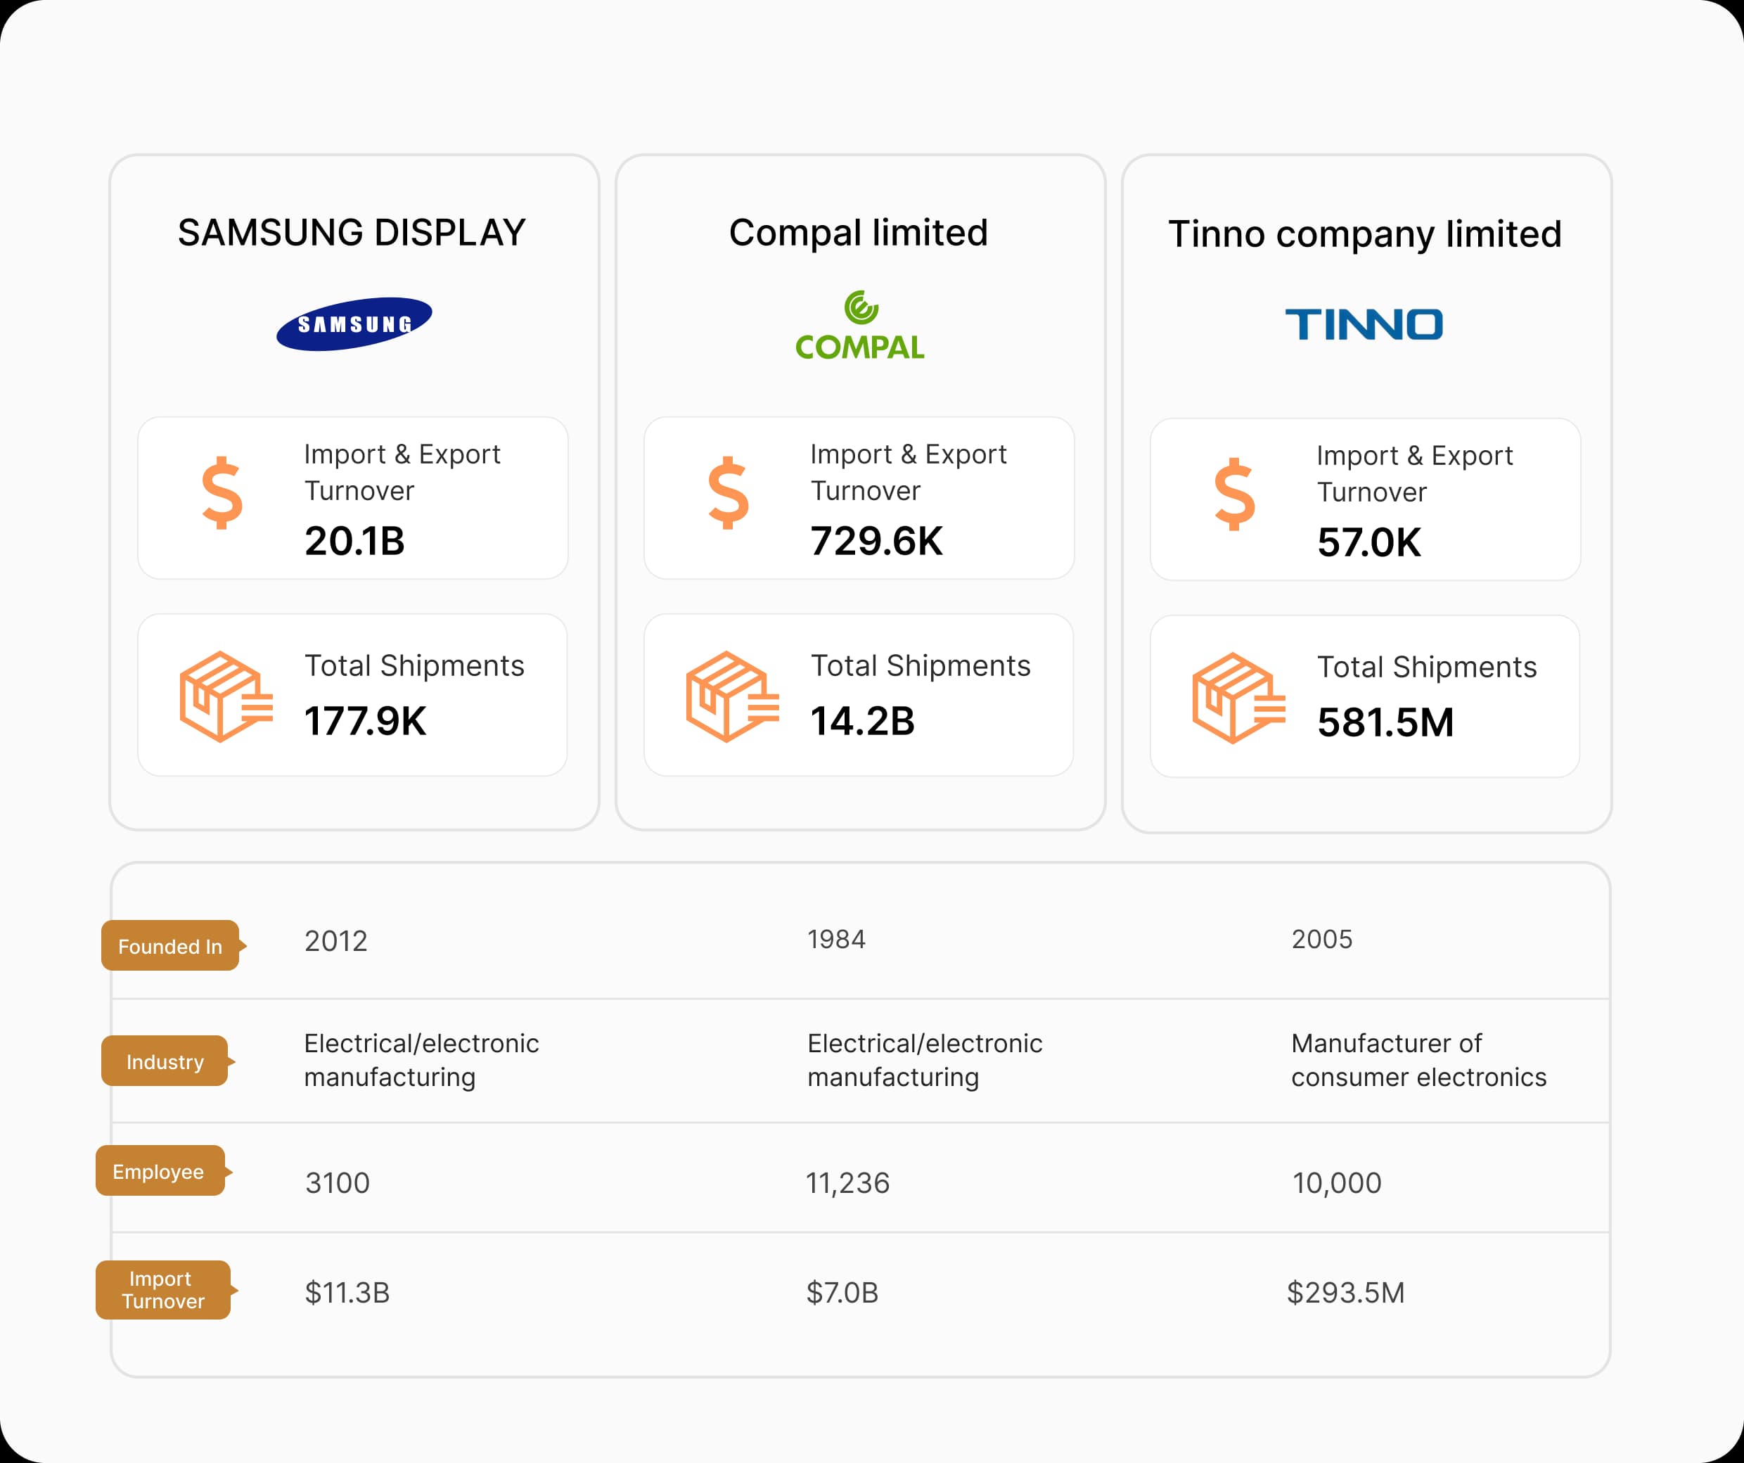1744x1463 pixels.
Task: Click the 177.9K shipments value
Action: [366, 720]
